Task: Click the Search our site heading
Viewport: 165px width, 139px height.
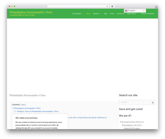Action: pos(128,95)
